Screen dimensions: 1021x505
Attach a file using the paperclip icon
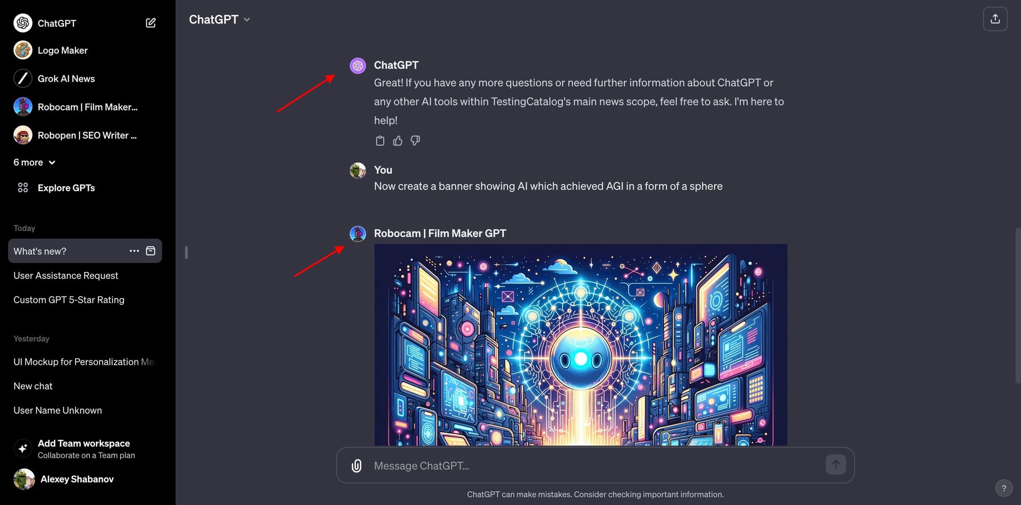point(356,466)
